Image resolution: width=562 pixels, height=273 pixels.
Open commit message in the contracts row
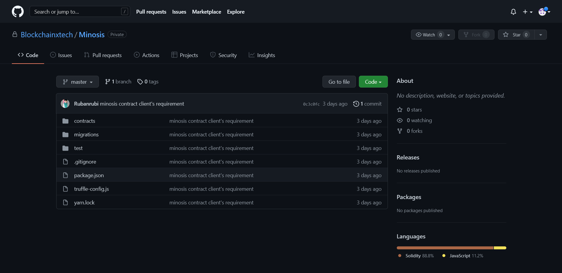tap(211, 121)
